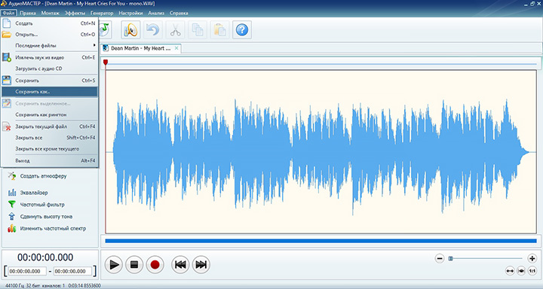Open the Генератор menu
This screenshot has width=543, height=289.
coord(102,13)
